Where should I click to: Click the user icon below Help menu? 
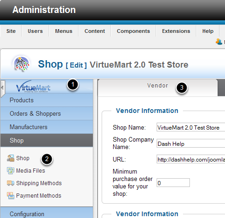(219, 42)
